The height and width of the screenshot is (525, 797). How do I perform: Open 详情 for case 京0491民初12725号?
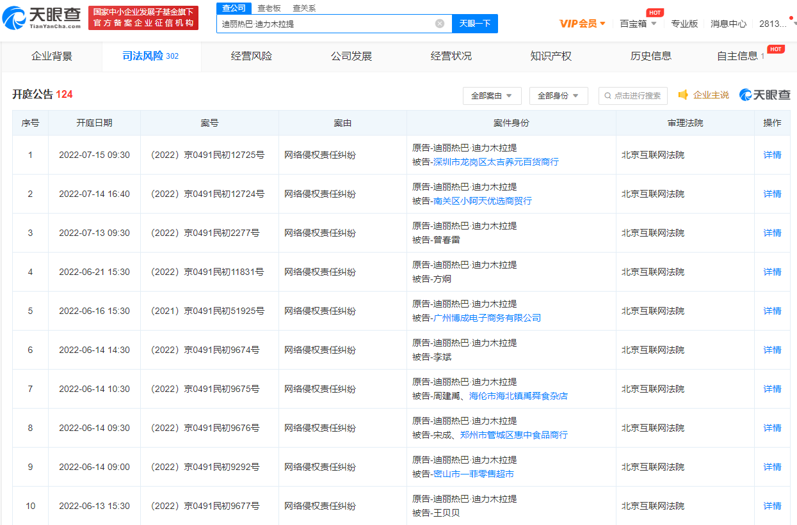click(x=772, y=155)
